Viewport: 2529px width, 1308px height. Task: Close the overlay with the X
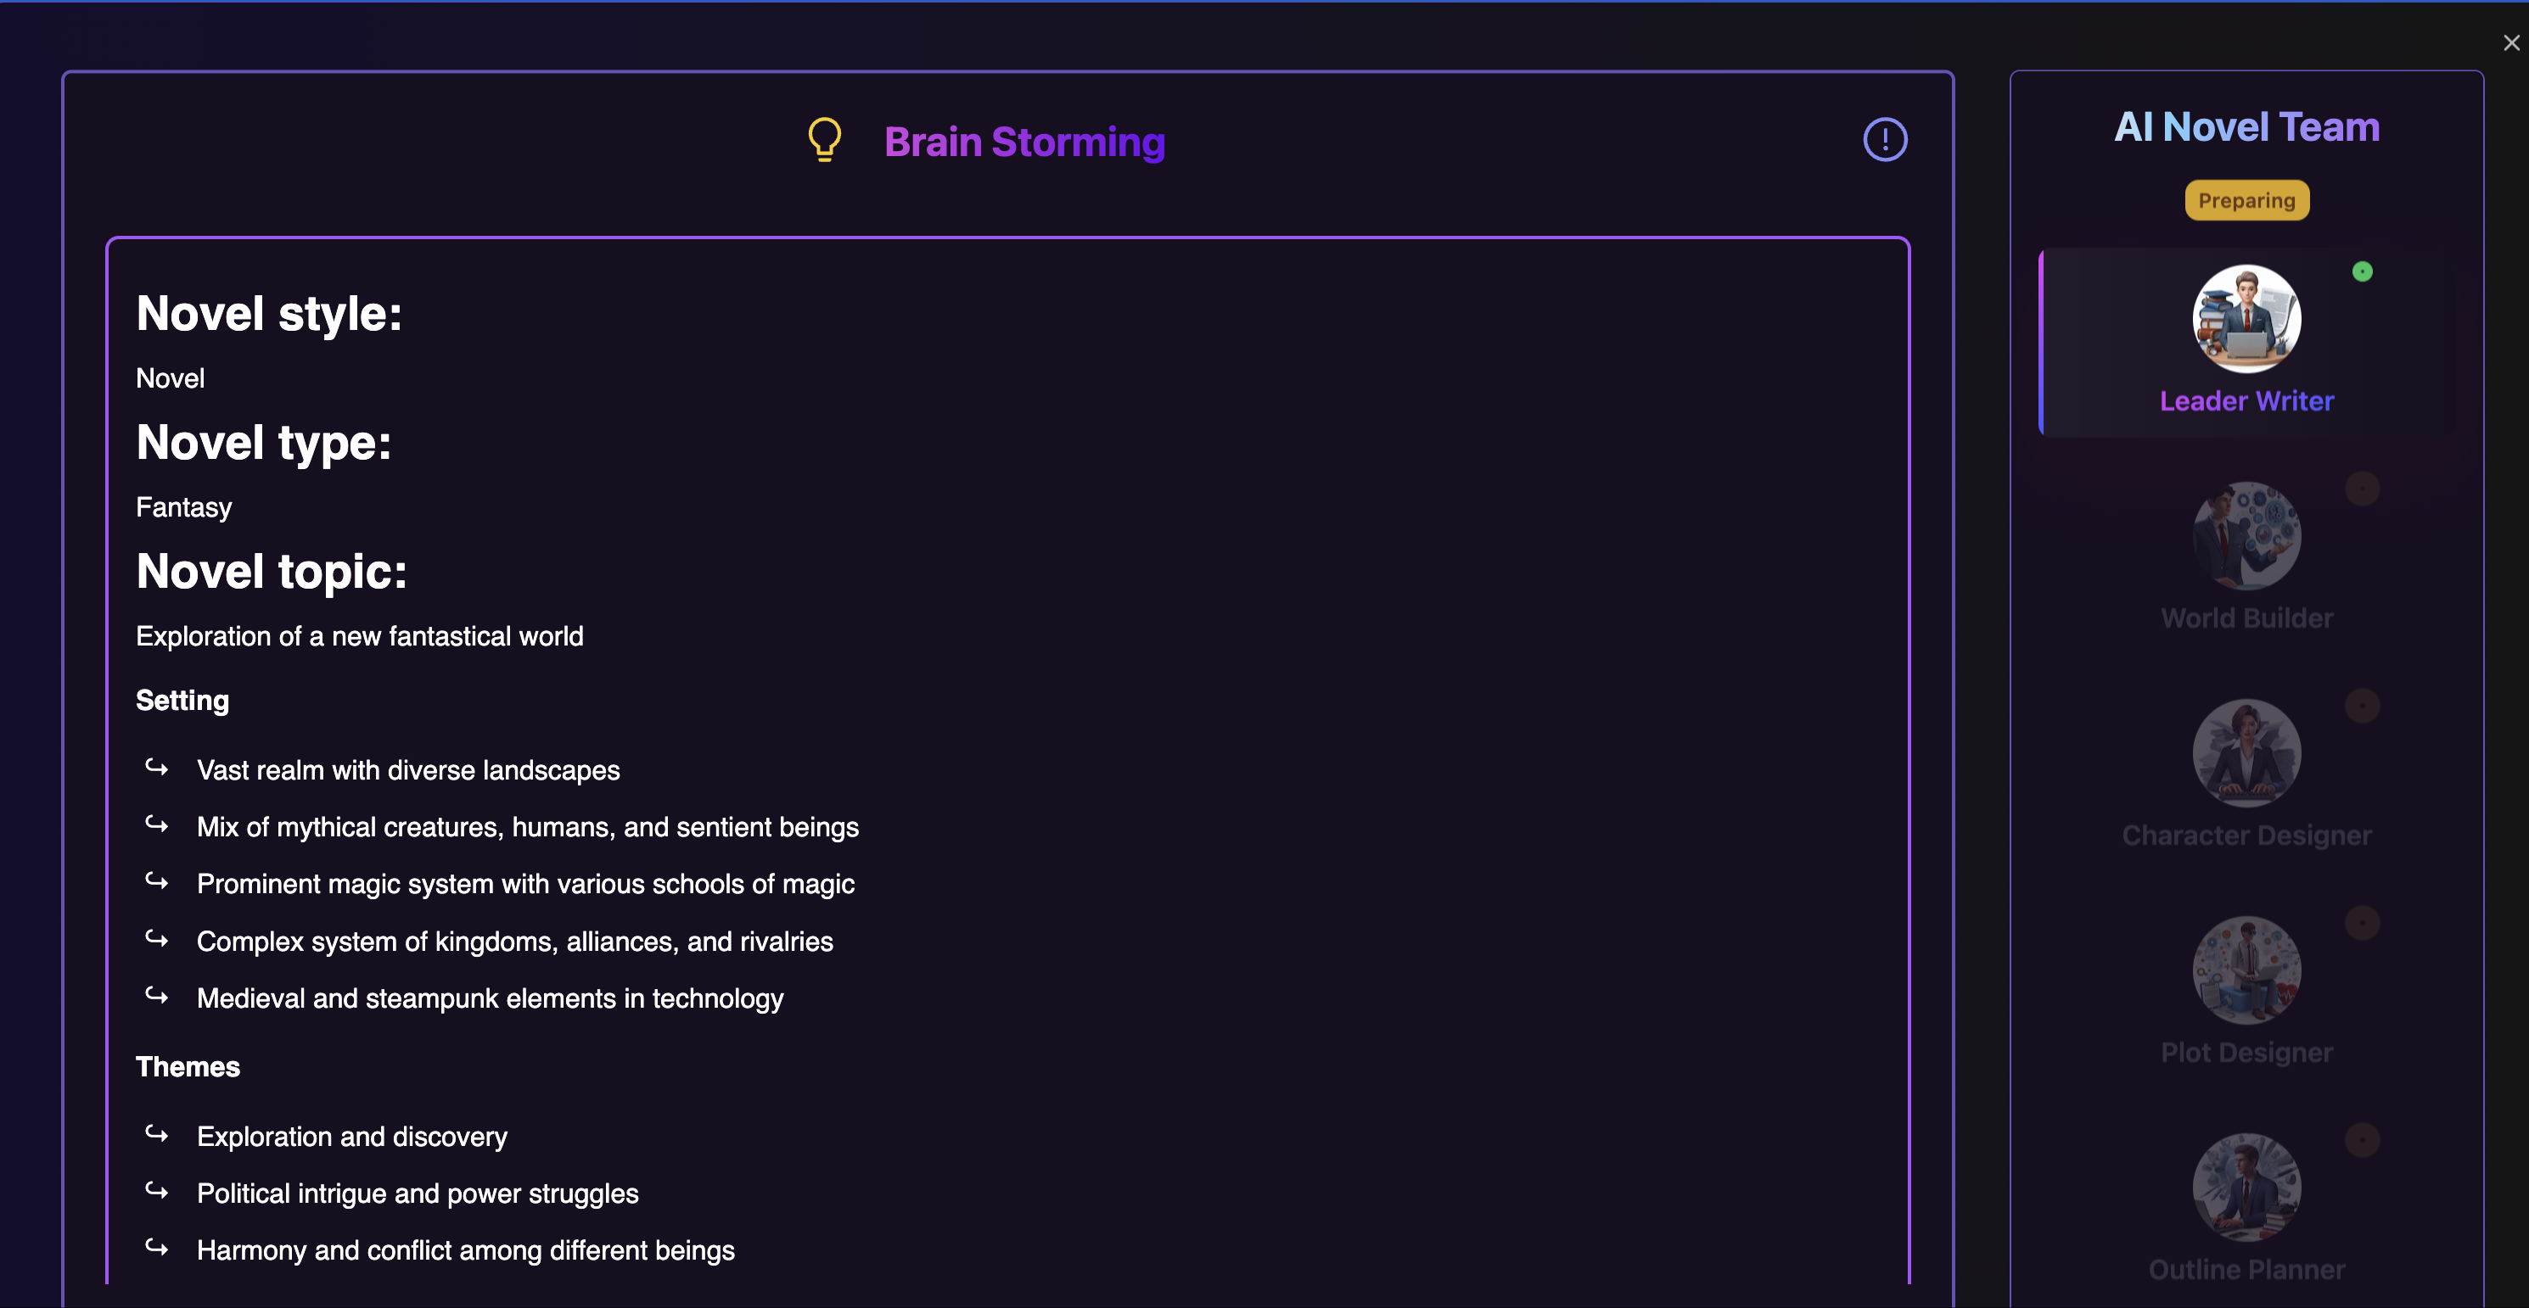2510,43
